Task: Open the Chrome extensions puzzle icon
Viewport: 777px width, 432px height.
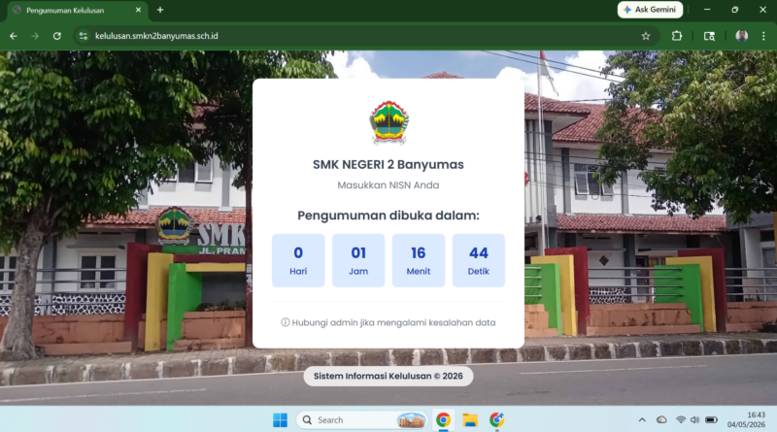Action: click(x=677, y=36)
